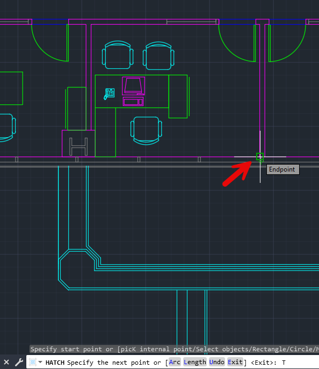319x369 pixels.
Task: Open command line customization wrench icon
Action: [x=19, y=362]
